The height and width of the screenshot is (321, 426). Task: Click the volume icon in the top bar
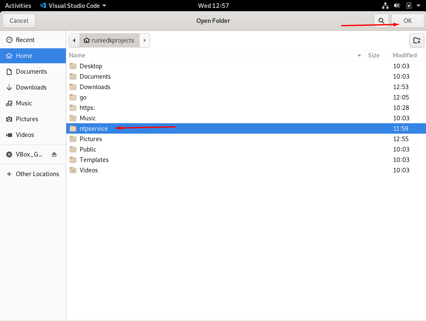pyautogui.click(x=396, y=5)
